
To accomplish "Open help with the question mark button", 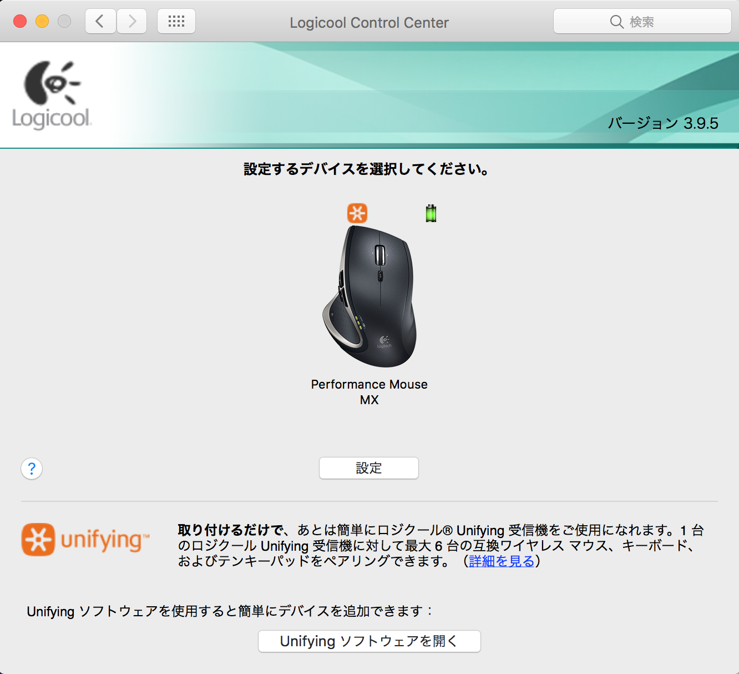I will click(32, 469).
